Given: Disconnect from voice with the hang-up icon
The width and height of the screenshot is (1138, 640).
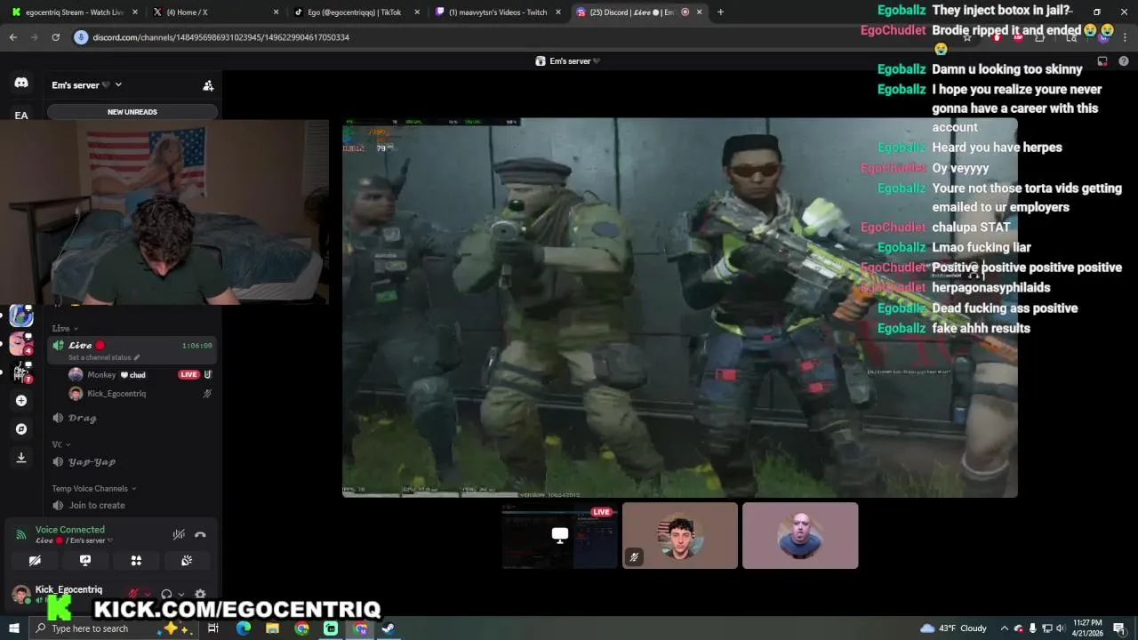Looking at the screenshot, I should [x=200, y=535].
